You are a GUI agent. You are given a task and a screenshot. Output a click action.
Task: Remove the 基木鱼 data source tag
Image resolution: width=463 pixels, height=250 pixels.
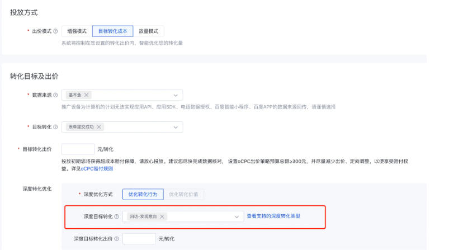pos(86,95)
